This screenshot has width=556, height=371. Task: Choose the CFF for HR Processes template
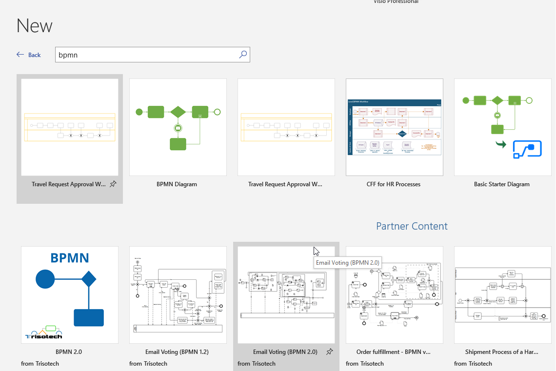395,127
